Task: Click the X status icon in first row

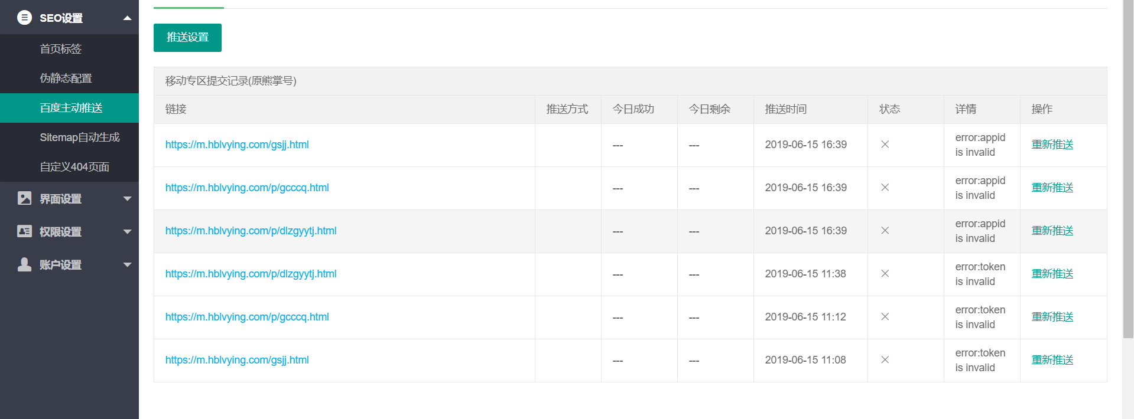Action: pyautogui.click(x=885, y=145)
